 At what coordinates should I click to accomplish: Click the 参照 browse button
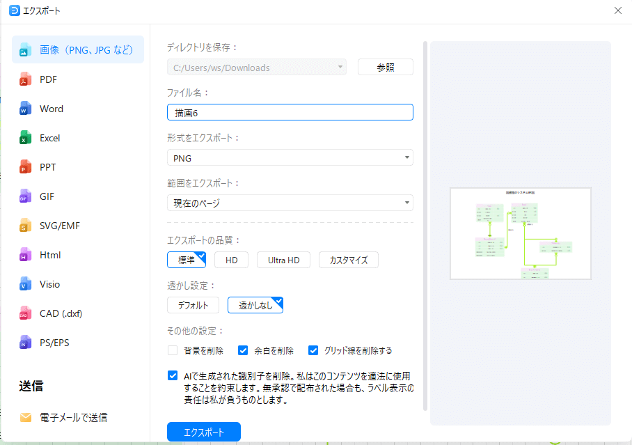[x=385, y=68]
